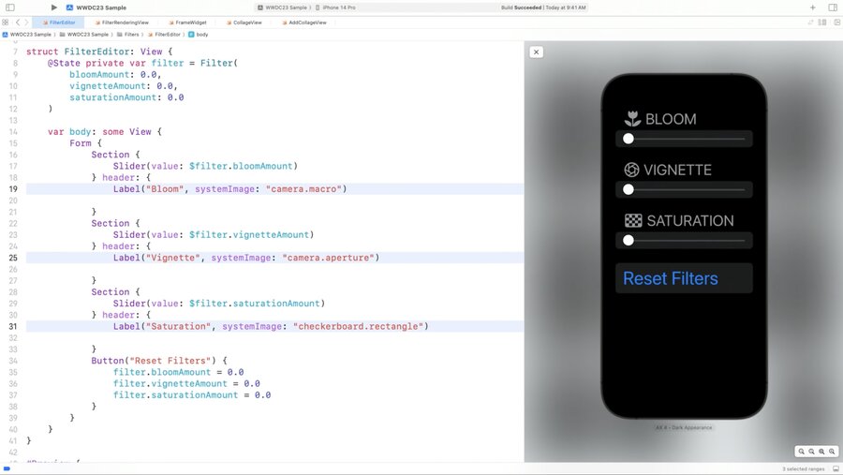
Task: Open the editor options split icon
Action: pos(822,22)
